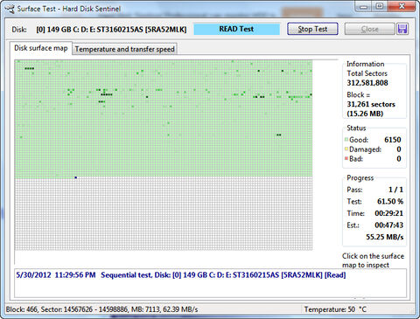The height and width of the screenshot is (319, 420).
Task: Click the greyed-out Close button
Action: pos(369,29)
